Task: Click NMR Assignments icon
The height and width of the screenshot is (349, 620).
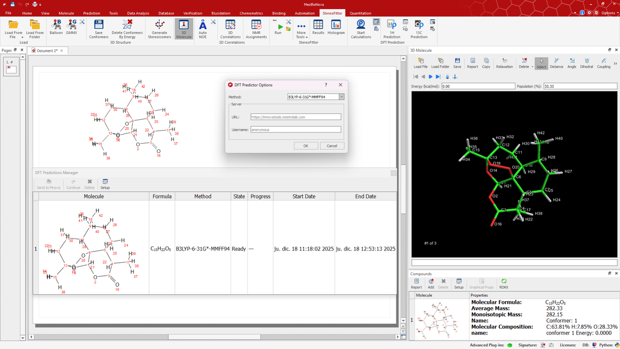Action: 256,30
